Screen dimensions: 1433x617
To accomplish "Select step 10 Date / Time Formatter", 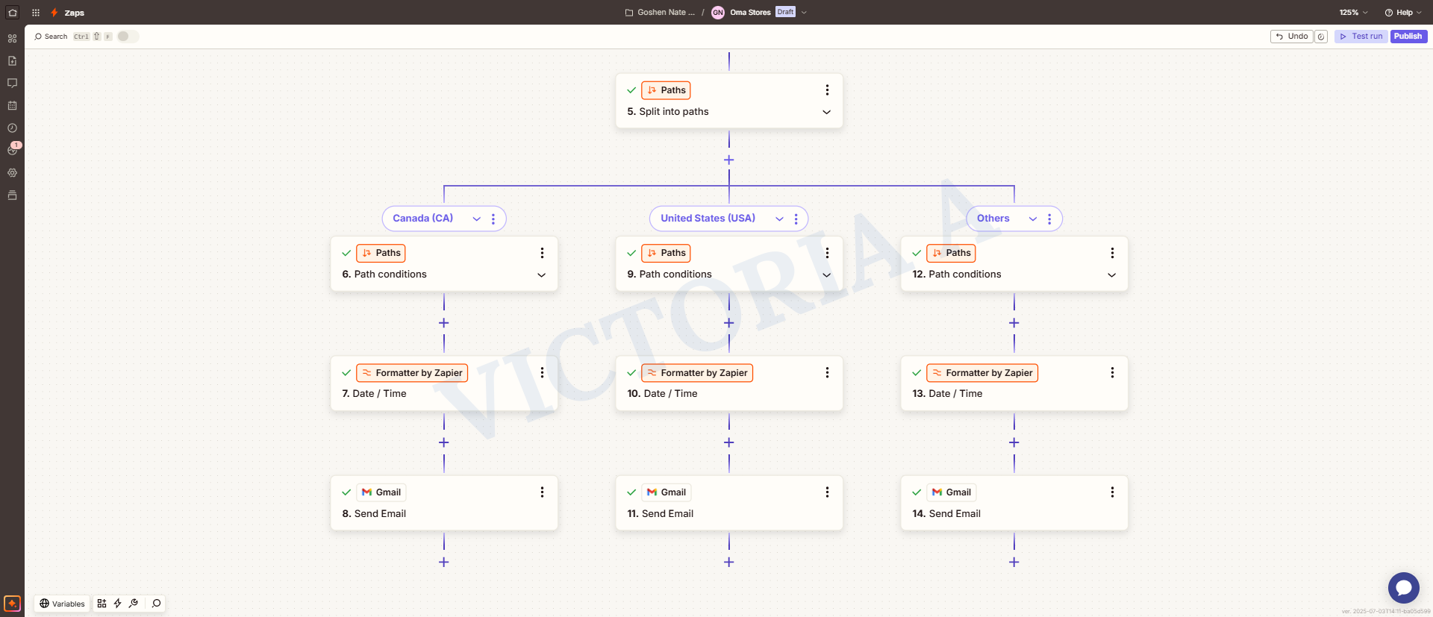I will [729, 383].
